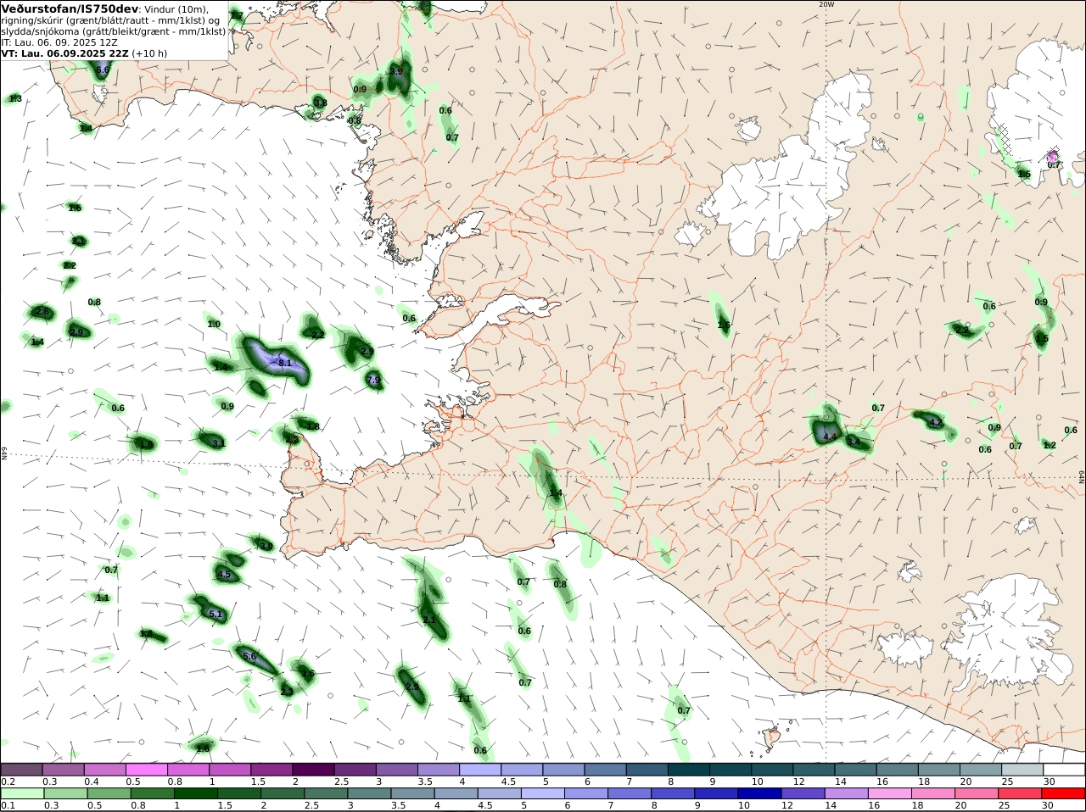Click the "20W" longitude label
Image resolution: width=1086 pixels, height=812 pixels.
826,4
